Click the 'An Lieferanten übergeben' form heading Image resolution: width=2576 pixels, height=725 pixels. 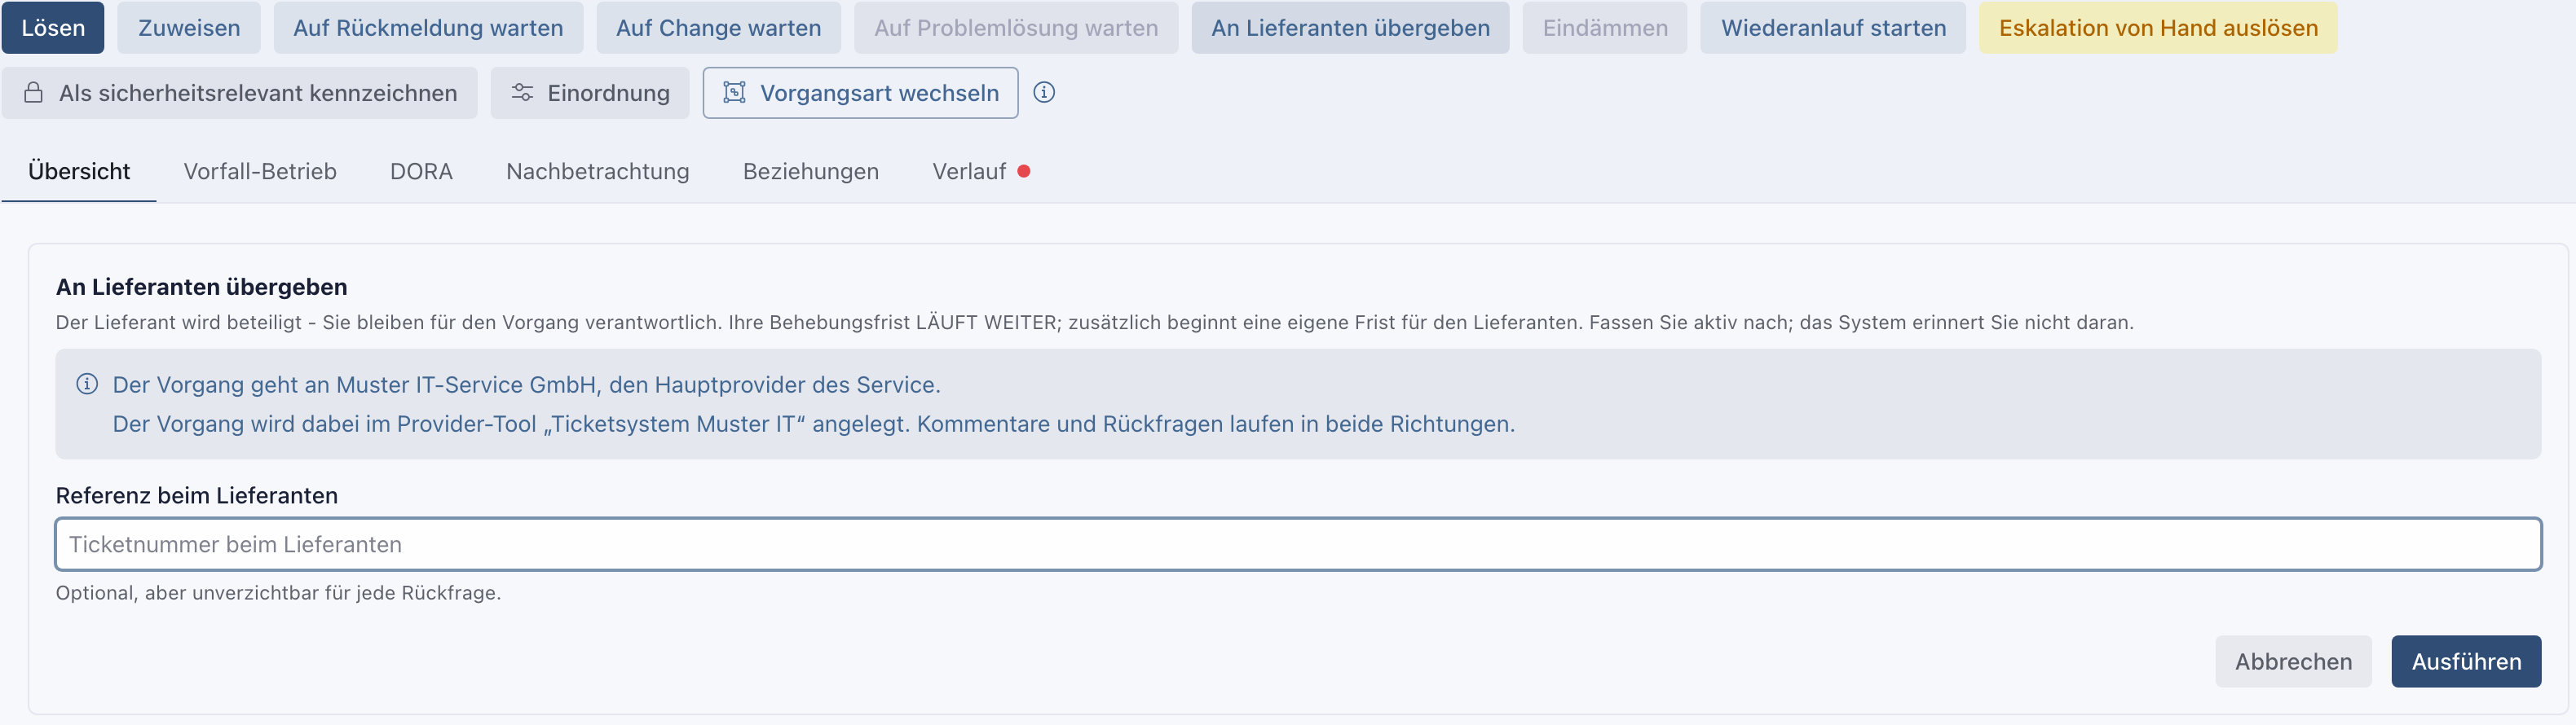pos(202,287)
